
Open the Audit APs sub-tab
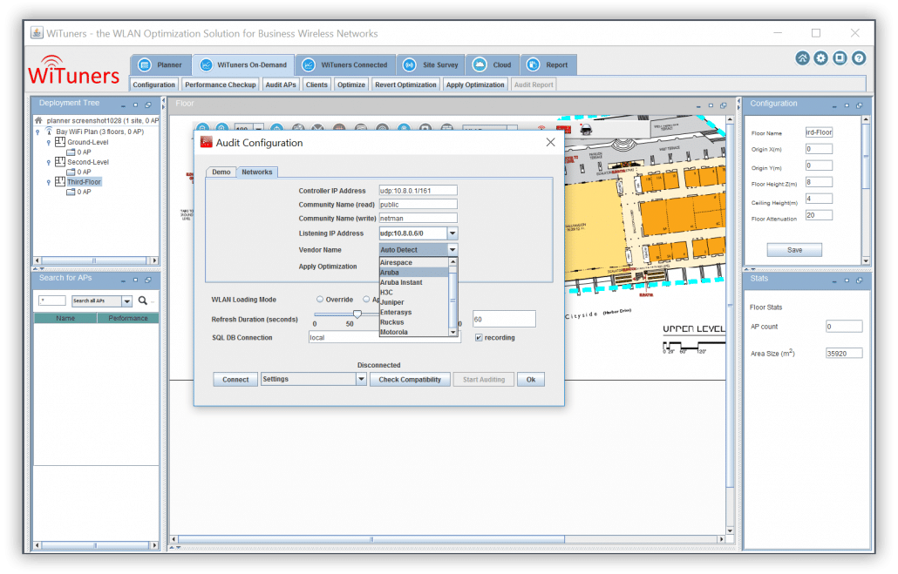coord(281,84)
